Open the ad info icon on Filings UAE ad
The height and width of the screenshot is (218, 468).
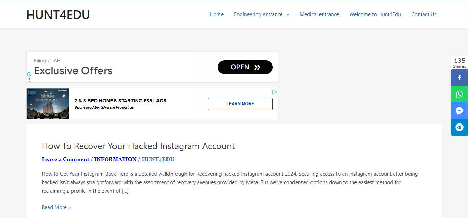coord(29,74)
